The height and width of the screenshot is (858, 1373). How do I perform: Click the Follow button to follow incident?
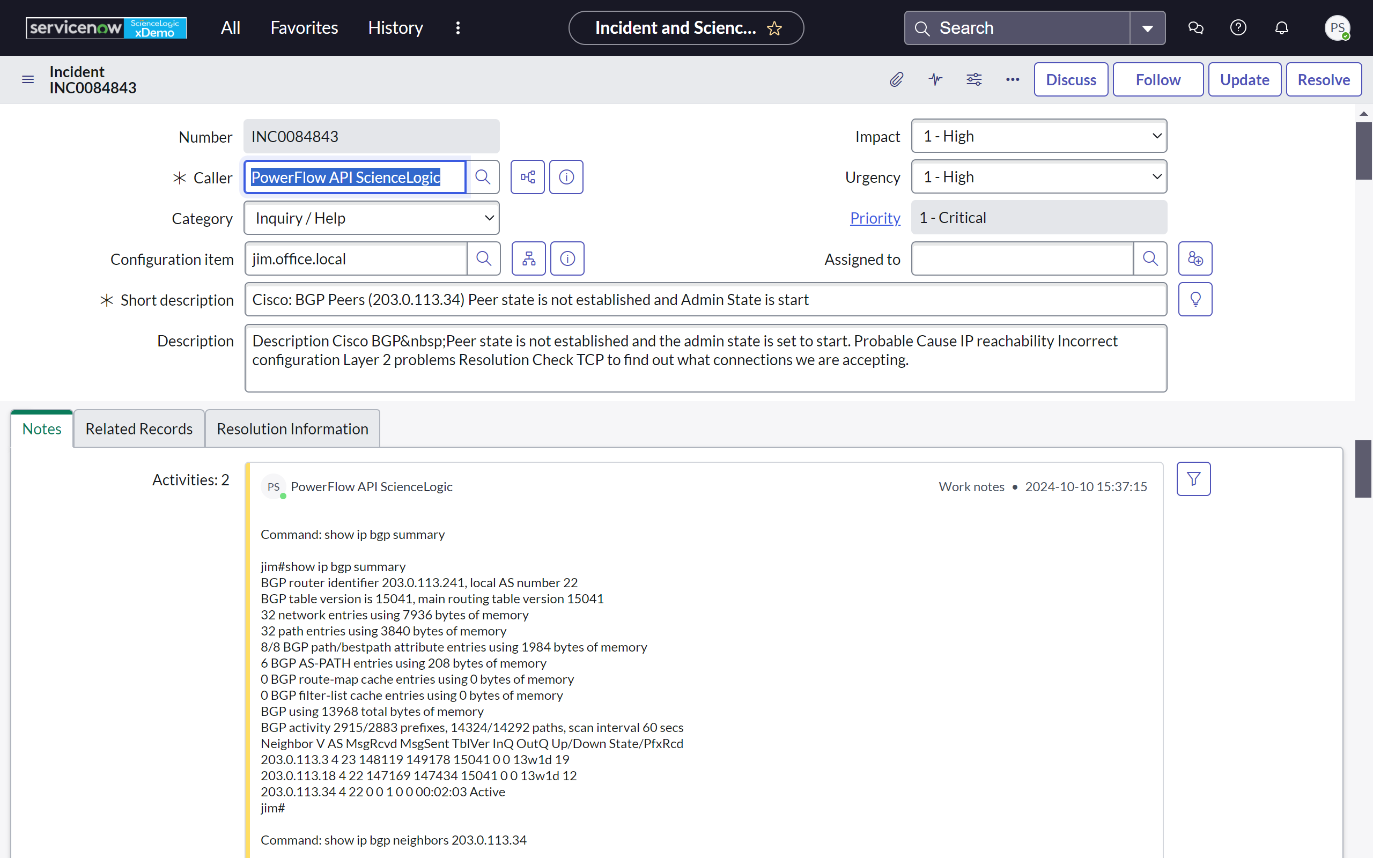pos(1156,79)
